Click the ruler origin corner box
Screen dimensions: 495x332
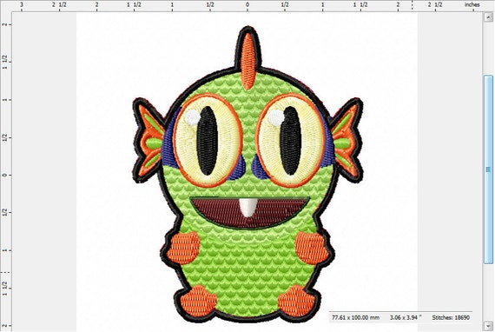6,6
